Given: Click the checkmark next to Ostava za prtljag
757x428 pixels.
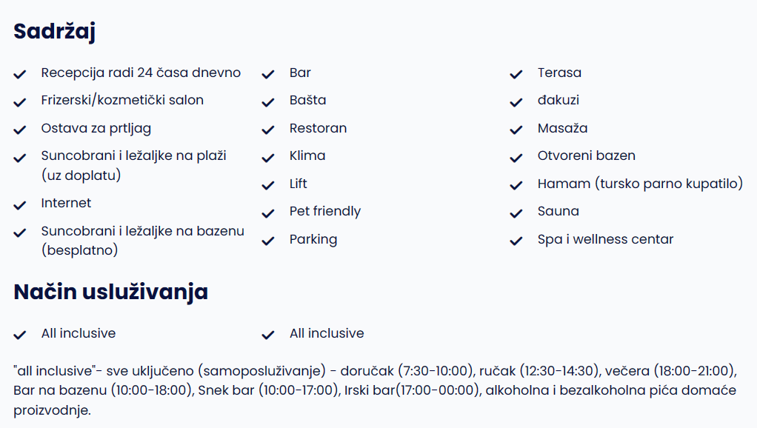Looking at the screenshot, I should (20, 130).
